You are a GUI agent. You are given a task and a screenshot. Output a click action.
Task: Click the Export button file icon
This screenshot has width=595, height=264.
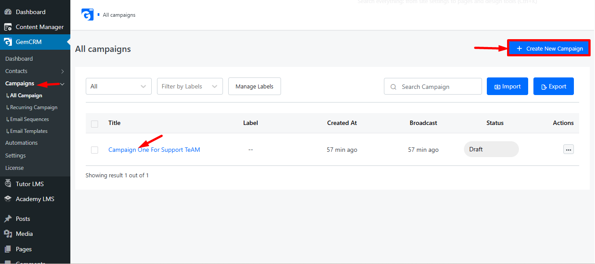point(544,87)
